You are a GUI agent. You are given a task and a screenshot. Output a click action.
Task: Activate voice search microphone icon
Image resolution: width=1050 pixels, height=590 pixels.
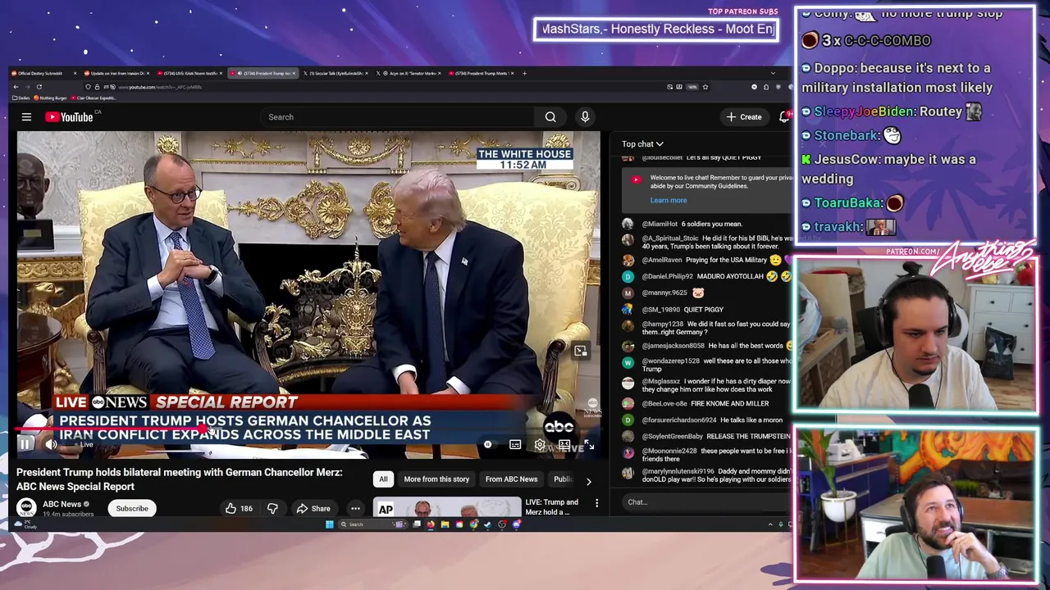coord(585,117)
